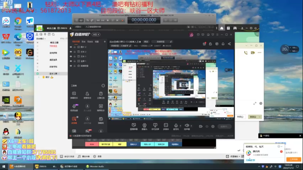Open hamburger menu in 直播伴侣 title bar
Viewport: 303px width, 170px height.
tap(217, 35)
